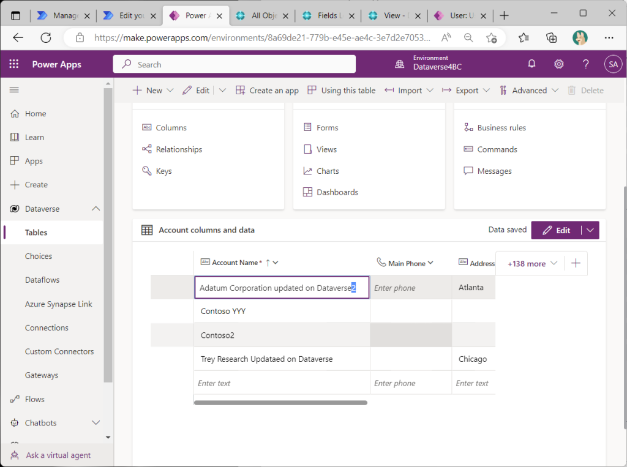The height and width of the screenshot is (467, 627).
Task: Open the Edit split-button dropdown in command bar
Action: click(223, 91)
